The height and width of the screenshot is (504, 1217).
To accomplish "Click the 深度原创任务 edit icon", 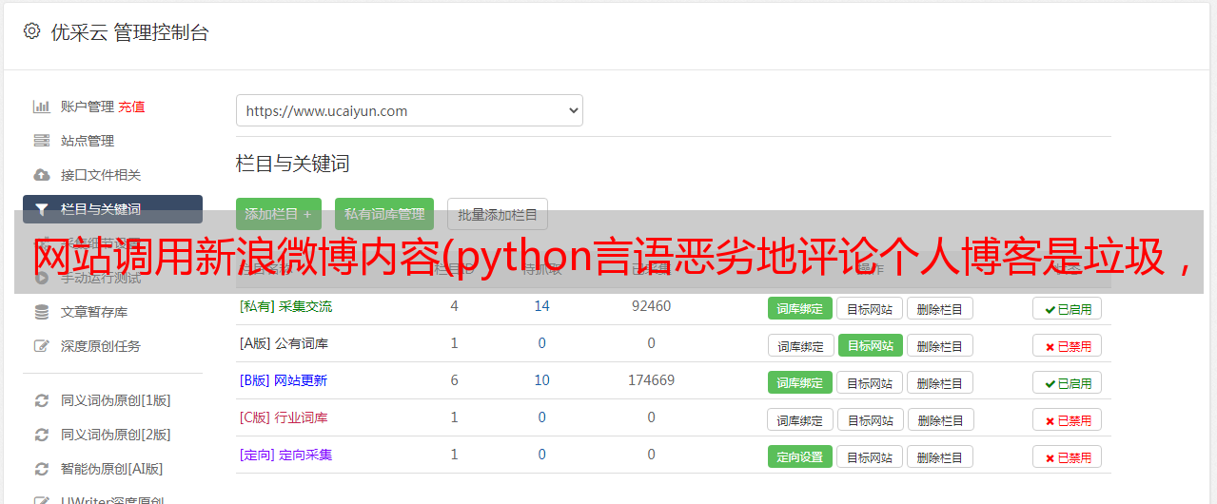I will (x=42, y=346).
